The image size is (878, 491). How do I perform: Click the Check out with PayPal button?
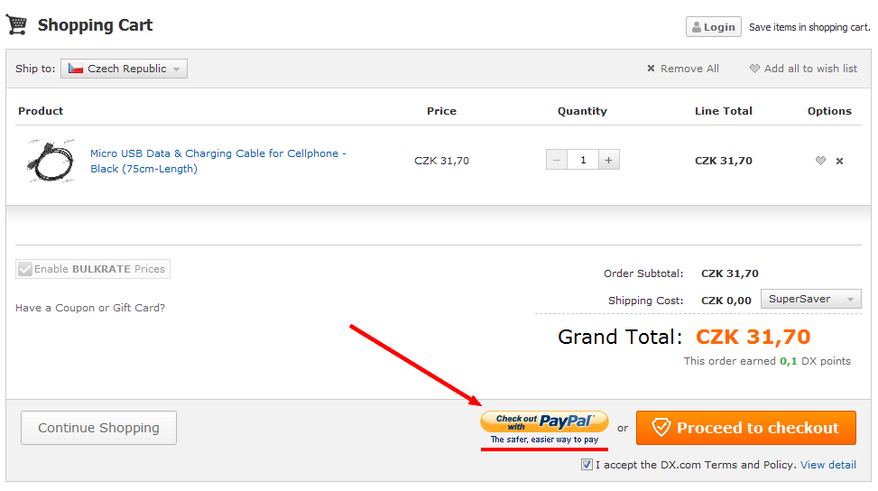[544, 429]
